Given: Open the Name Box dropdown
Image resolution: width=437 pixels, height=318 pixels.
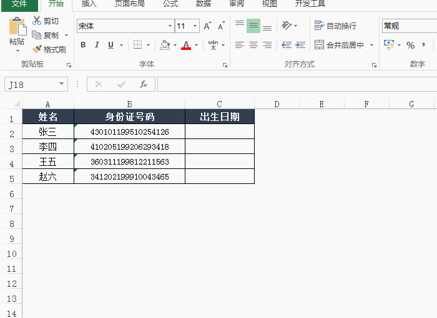Looking at the screenshot, I should tap(61, 84).
